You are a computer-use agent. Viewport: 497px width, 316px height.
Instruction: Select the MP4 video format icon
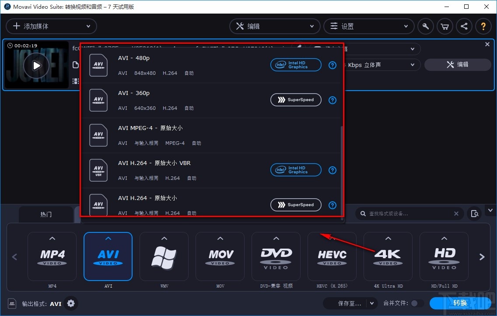click(52, 256)
